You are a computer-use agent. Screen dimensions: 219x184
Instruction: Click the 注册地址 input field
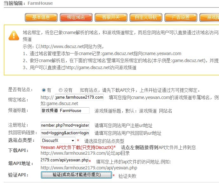65,125
